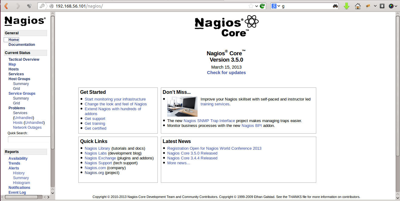Open Documentation in the sidebar

(x=22, y=45)
